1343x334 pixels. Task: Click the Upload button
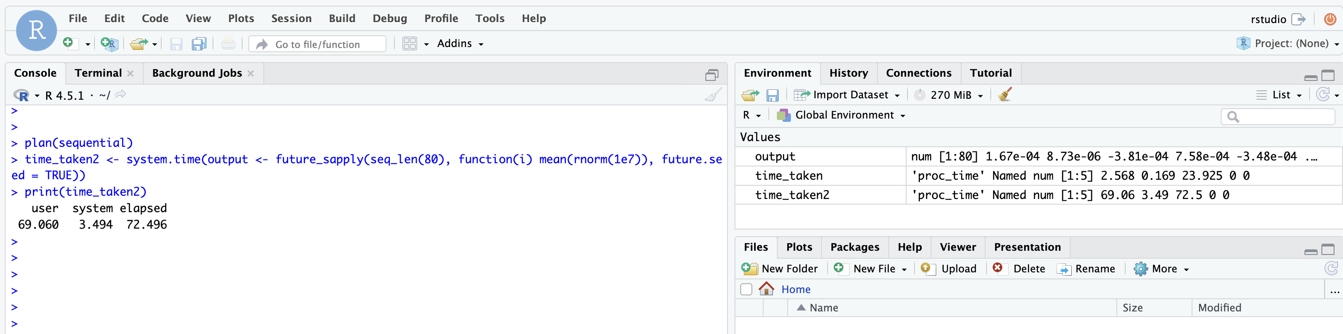point(948,269)
